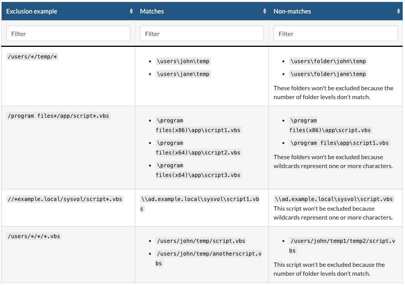Click the /users/john/temp/script.vbs match entry
The image size is (405, 285).
(201, 241)
